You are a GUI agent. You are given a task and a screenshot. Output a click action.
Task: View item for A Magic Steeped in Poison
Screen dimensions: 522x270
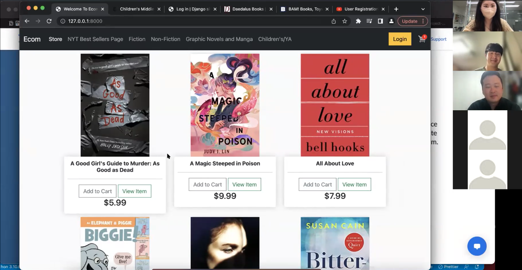[244, 184]
